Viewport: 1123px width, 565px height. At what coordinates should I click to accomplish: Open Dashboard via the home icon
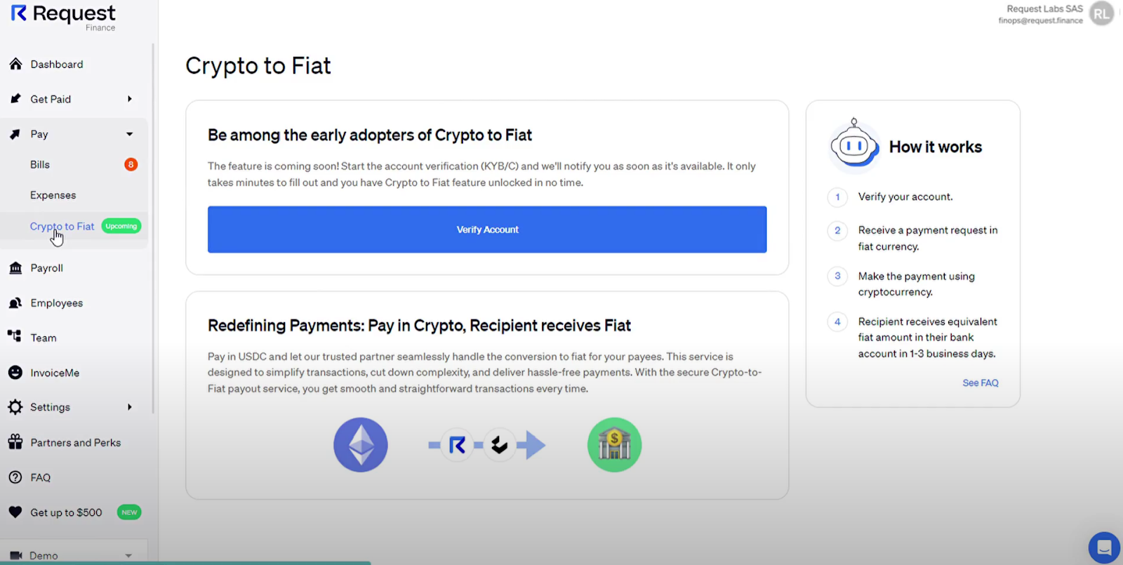point(15,64)
